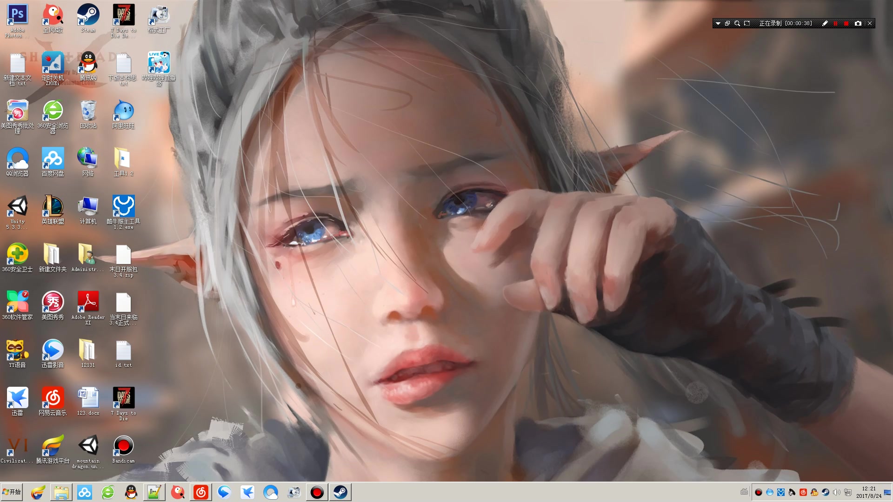Select the pencil drawing tool in recorder bar

[x=825, y=23]
